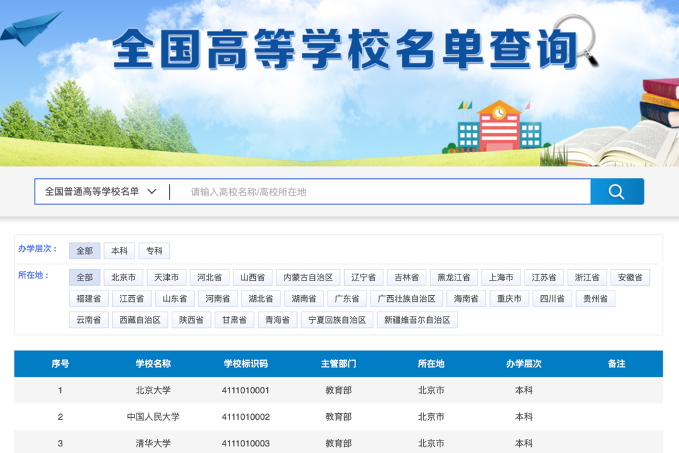Choose 上海市 location filter
The width and height of the screenshot is (679, 453).
(501, 277)
